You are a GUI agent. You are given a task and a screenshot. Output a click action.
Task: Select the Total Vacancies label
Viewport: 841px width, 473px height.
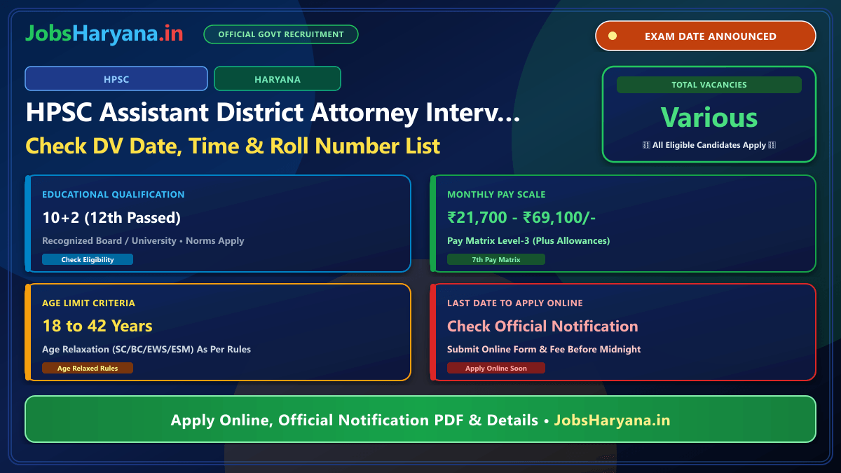pos(709,85)
